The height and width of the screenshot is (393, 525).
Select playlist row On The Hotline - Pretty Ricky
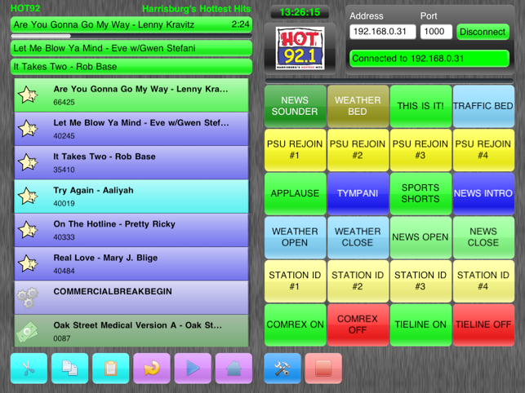point(131,230)
